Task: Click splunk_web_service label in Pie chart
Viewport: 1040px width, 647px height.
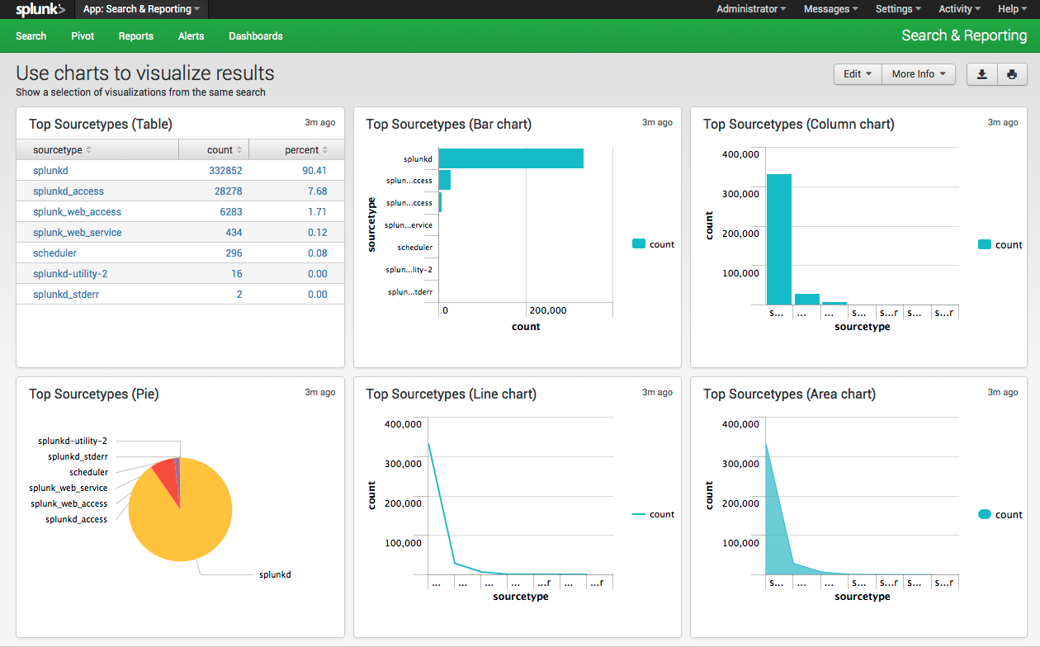Action: click(x=68, y=489)
